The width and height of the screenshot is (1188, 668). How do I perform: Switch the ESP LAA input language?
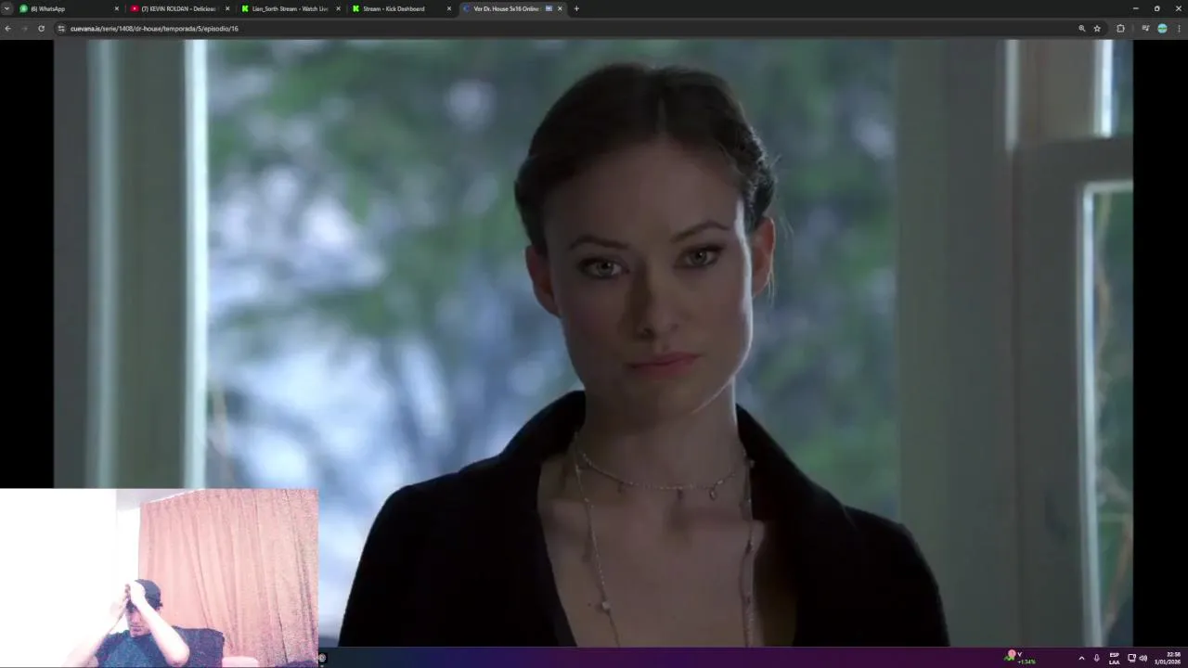tap(1114, 658)
